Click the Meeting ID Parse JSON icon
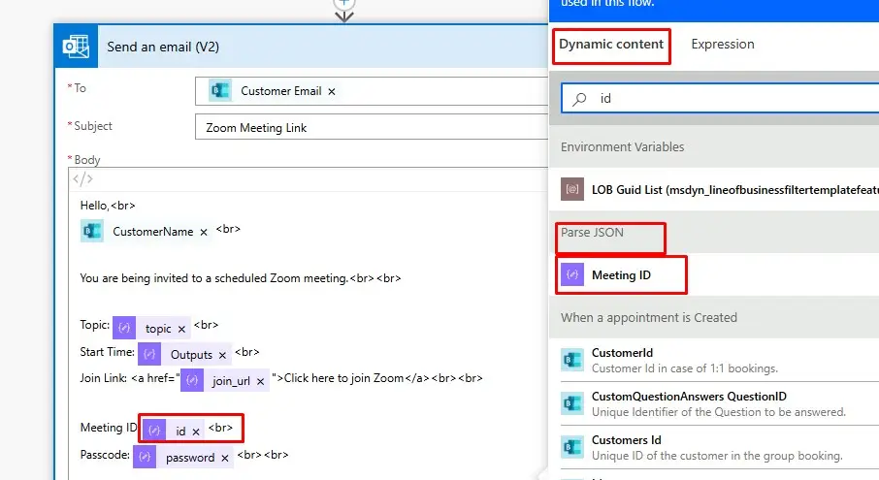 coord(572,275)
